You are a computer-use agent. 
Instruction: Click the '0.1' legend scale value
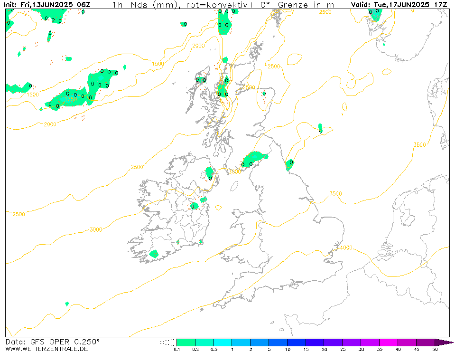coord(176,349)
